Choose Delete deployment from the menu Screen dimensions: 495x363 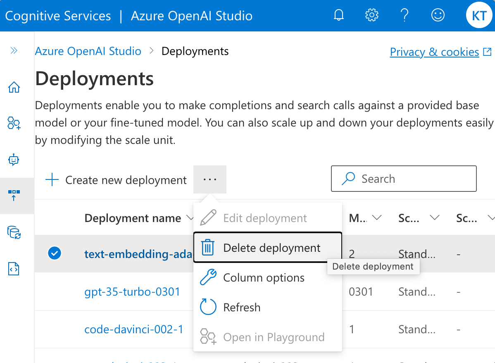click(271, 247)
